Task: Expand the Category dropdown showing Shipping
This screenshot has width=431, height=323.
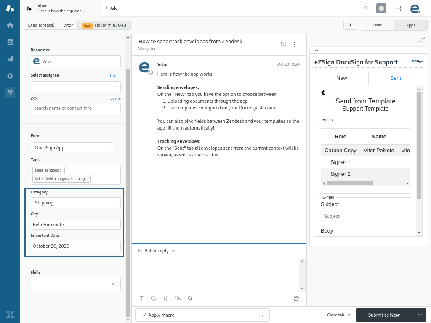Action: 76,203
